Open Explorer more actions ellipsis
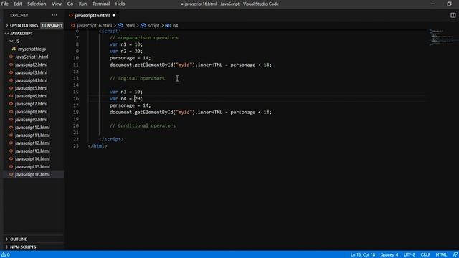The width and height of the screenshot is (459, 258). 55,15
